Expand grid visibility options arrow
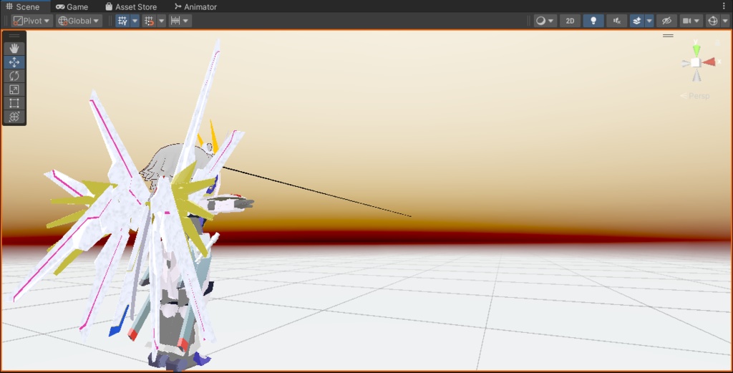 click(135, 21)
